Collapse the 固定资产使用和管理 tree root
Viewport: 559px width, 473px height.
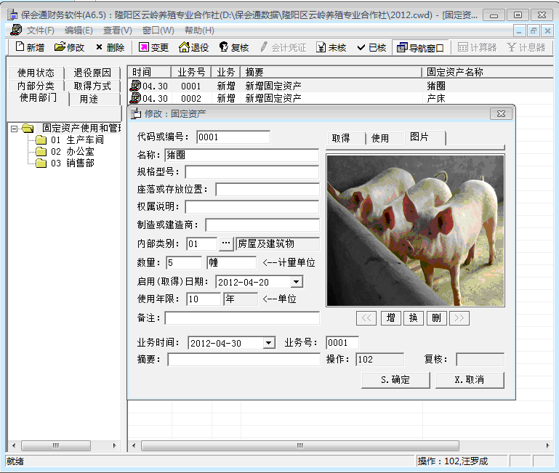coord(14,129)
